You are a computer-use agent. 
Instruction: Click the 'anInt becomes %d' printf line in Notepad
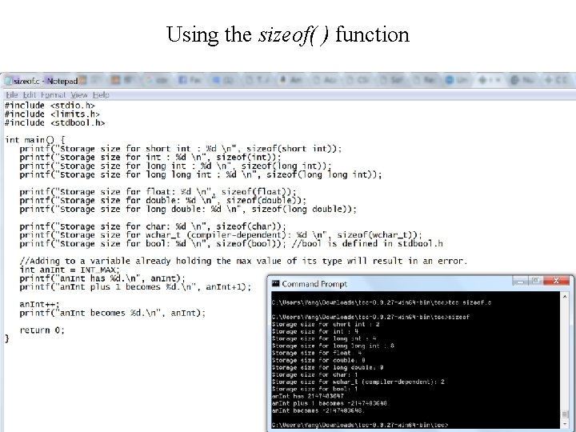(x=113, y=313)
